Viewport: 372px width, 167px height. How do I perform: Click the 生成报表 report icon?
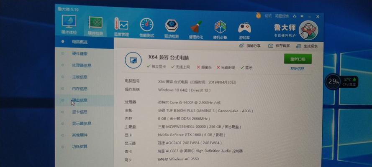[298, 46]
